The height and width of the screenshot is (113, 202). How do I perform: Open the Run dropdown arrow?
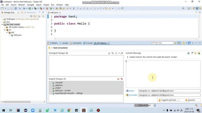32,8
